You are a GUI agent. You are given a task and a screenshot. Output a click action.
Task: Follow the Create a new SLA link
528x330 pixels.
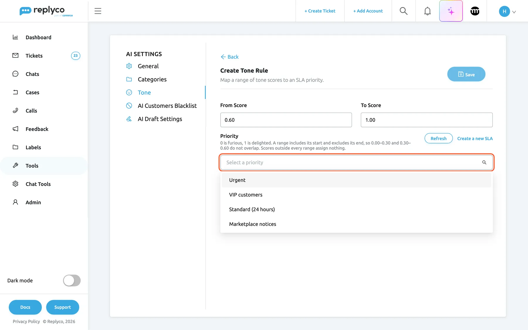pyautogui.click(x=475, y=138)
